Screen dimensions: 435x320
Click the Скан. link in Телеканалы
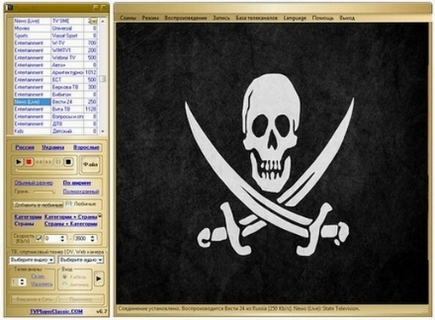tap(38, 276)
